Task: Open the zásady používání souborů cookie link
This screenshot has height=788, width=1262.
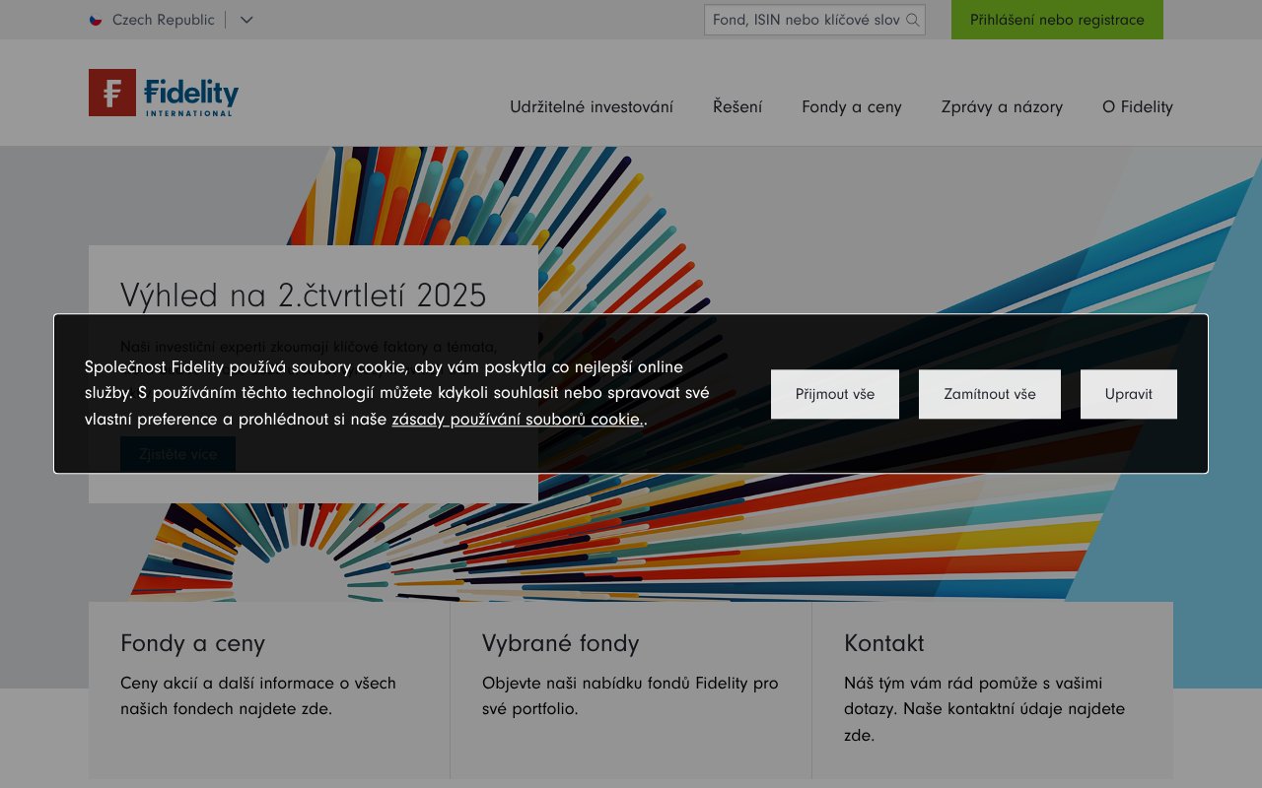Action: point(517,419)
